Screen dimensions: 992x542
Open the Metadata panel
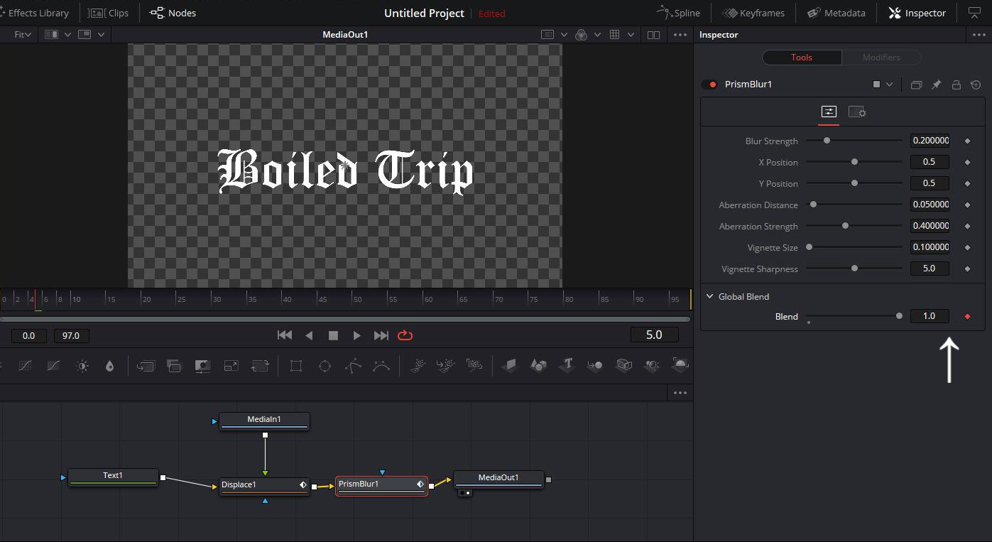tap(835, 13)
